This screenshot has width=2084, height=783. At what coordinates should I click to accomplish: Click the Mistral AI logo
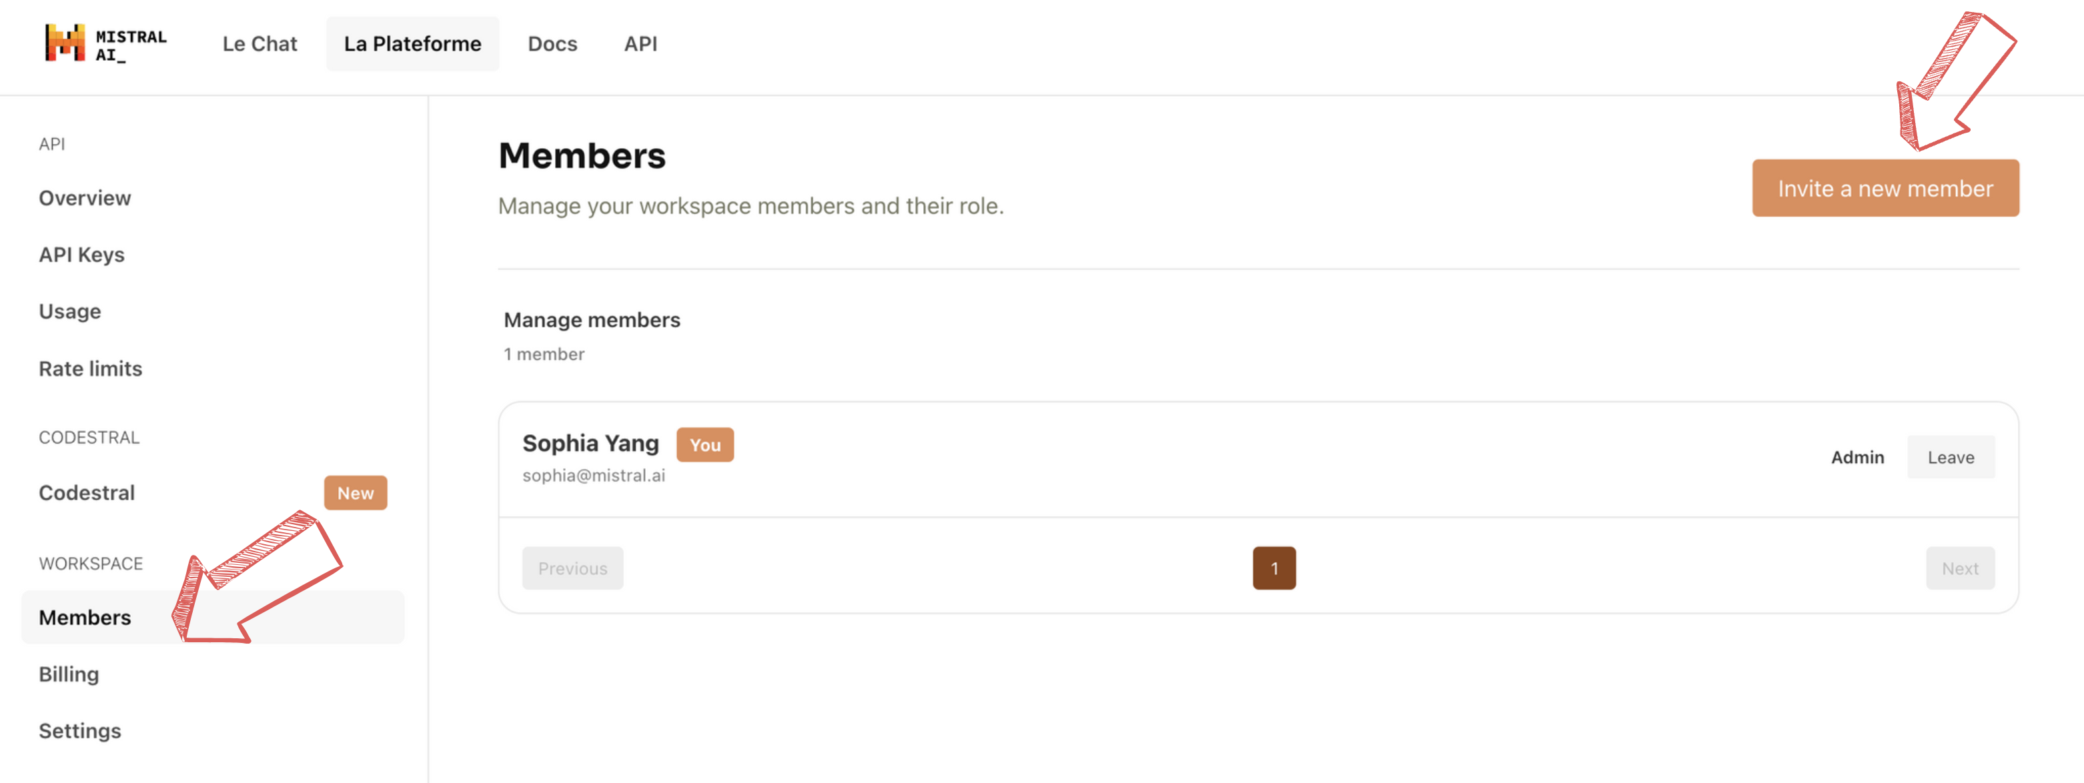[x=105, y=43]
